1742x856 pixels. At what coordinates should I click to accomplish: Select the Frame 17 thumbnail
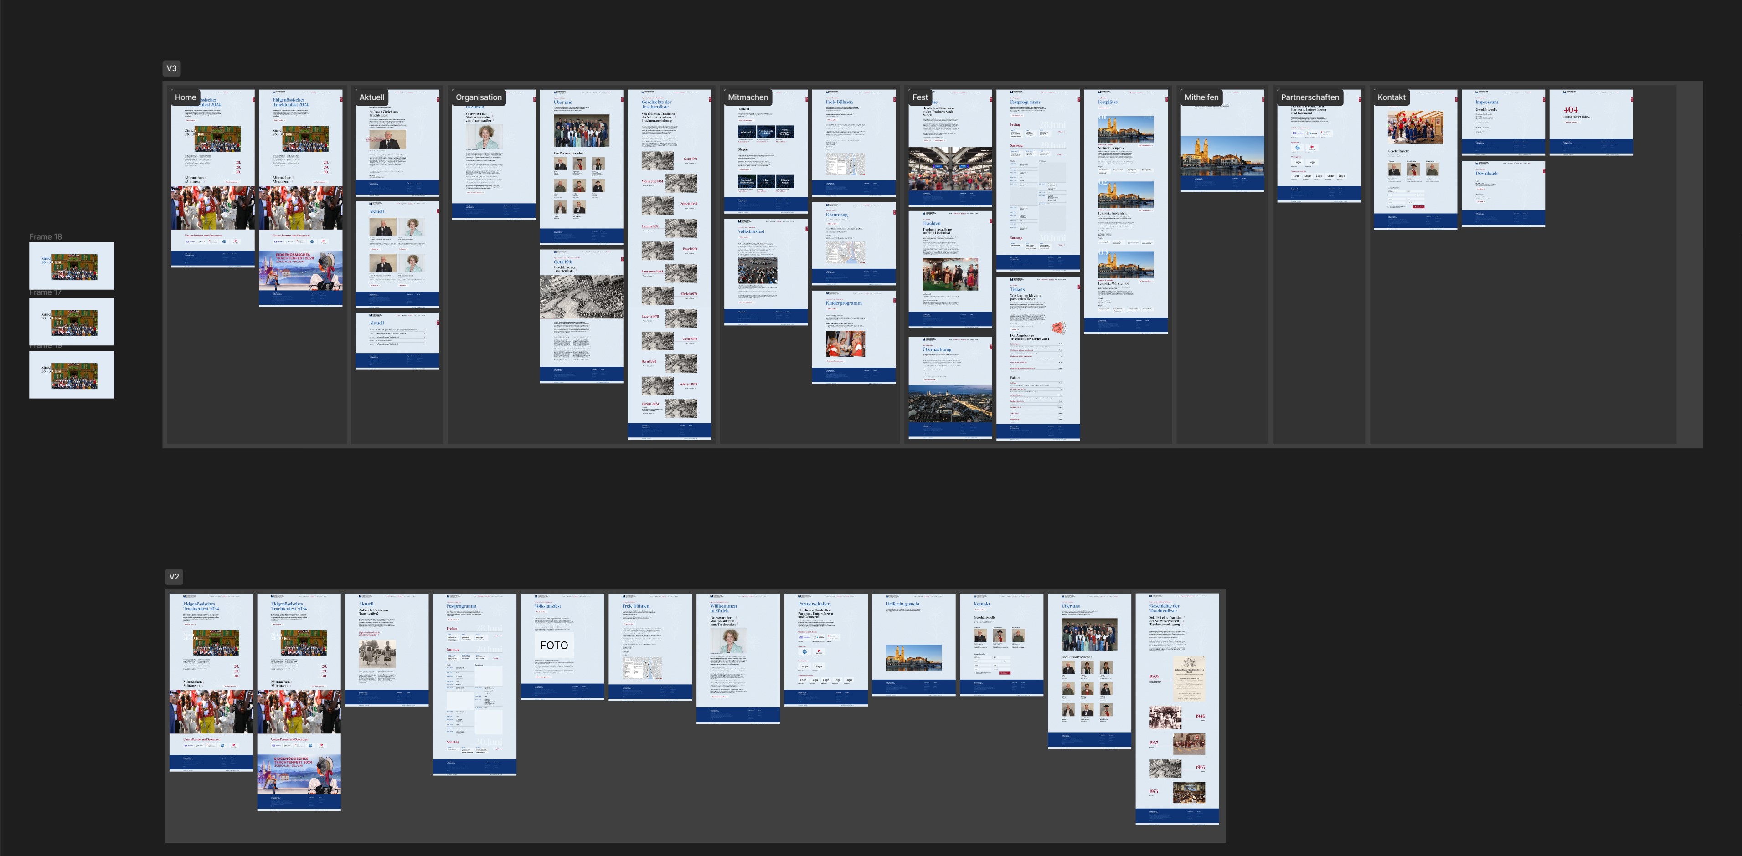(x=72, y=322)
